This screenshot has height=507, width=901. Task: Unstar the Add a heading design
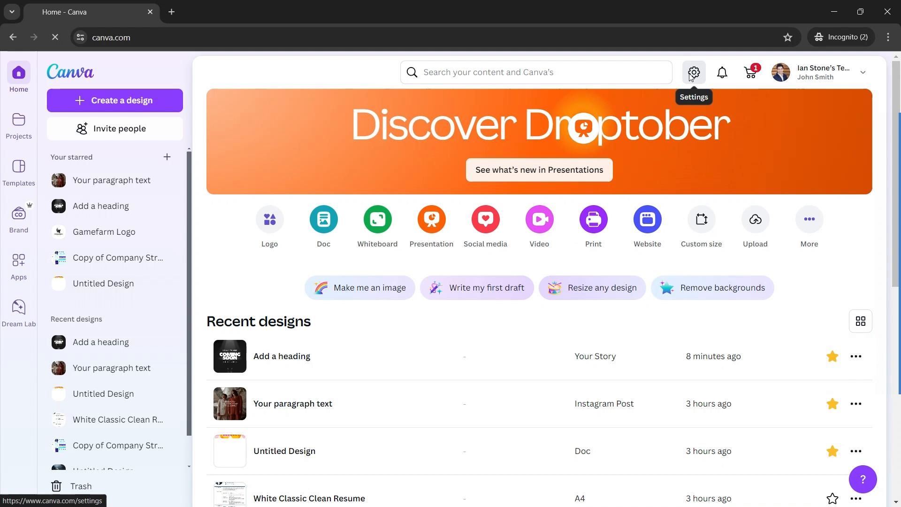click(832, 356)
